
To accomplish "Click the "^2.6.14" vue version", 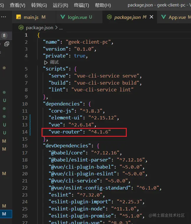I will 81,125.
